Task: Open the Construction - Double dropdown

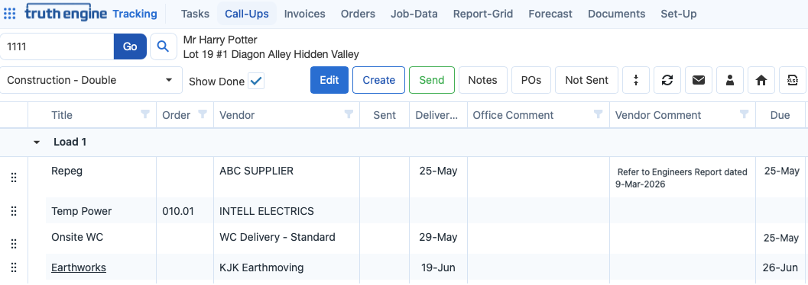Action: [x=91, y=80]
